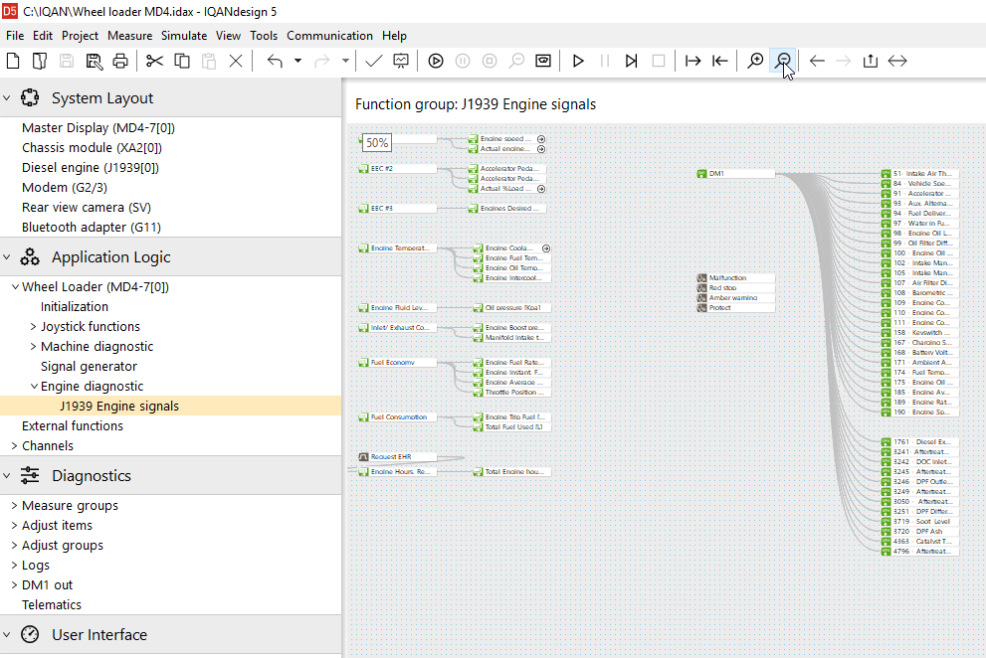Image resolution: width=986 pixels, height=658 pixels.
Task: Check the project with checkmark icon
Action: [x=373, y=61]
